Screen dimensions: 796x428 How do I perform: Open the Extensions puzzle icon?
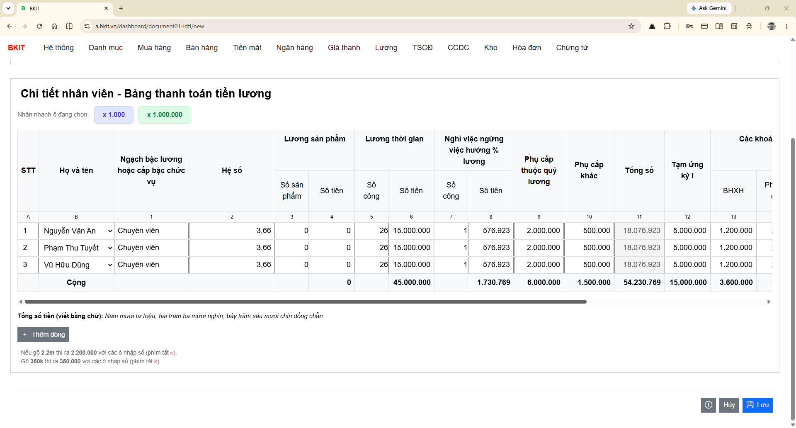[667, 26]
